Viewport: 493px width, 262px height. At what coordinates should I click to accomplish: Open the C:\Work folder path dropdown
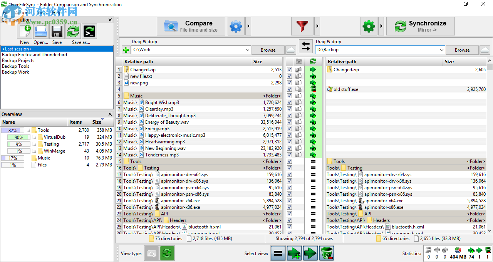pos(247,50)
